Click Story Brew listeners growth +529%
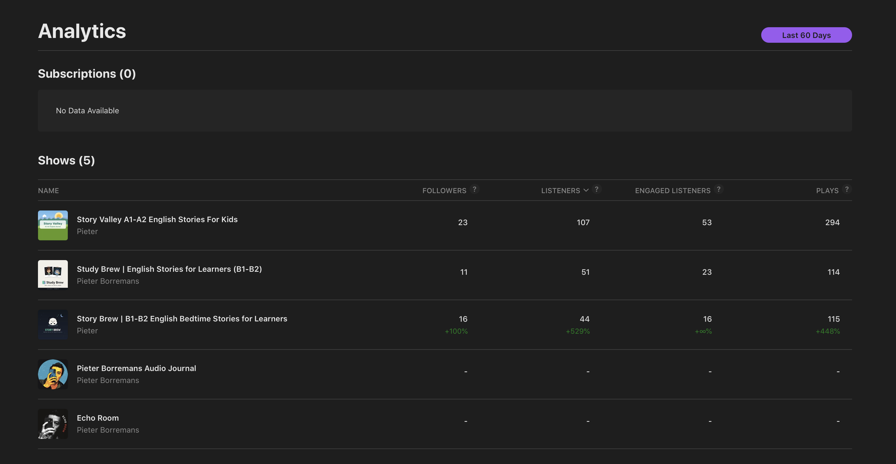Image resolution: width=896 pixels, height=464 pixels. point(577,331)
